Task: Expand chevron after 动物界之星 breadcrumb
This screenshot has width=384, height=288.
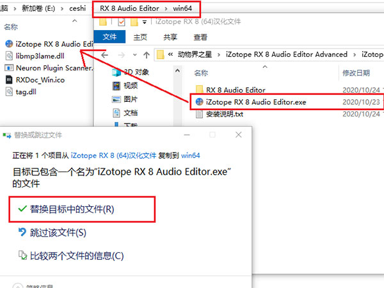Action: [x=219, y=54]
